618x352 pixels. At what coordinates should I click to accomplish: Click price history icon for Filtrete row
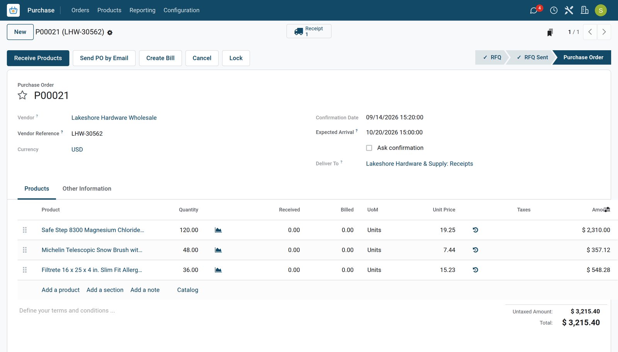[x=475, y=270]
